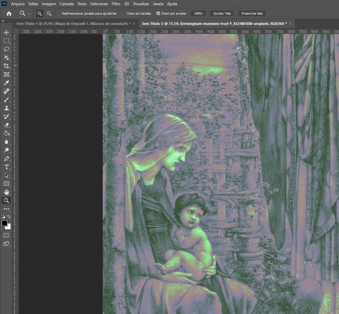Select the Eyedropper tool
This screenshot has width=339, height=314.
pyautogui.click(x=6, y=83)
